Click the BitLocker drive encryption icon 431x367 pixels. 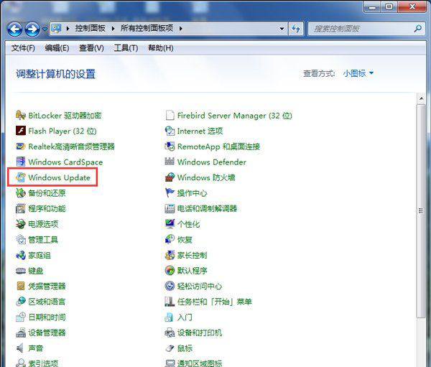(21, 116)
